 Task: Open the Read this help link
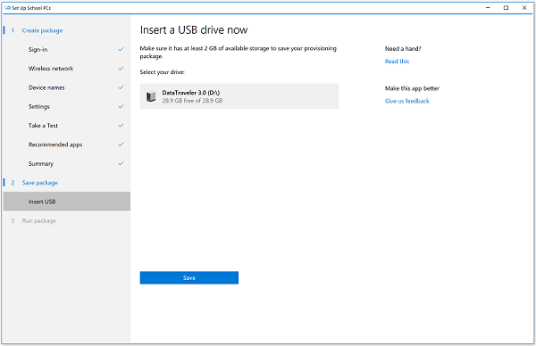pos(397,62)
